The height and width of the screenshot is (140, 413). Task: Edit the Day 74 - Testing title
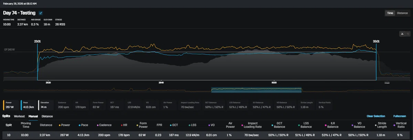click(x=41, y=13)
